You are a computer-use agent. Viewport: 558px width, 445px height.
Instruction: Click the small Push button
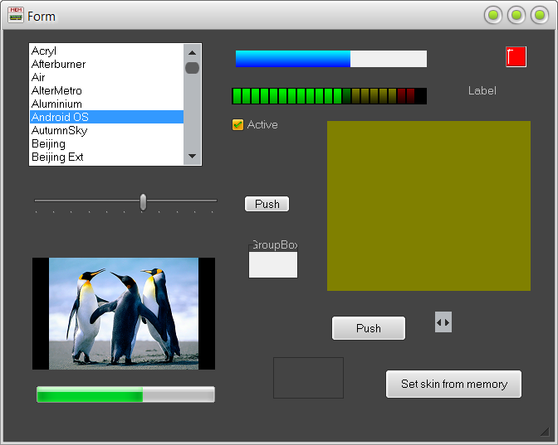pos(267,204)
